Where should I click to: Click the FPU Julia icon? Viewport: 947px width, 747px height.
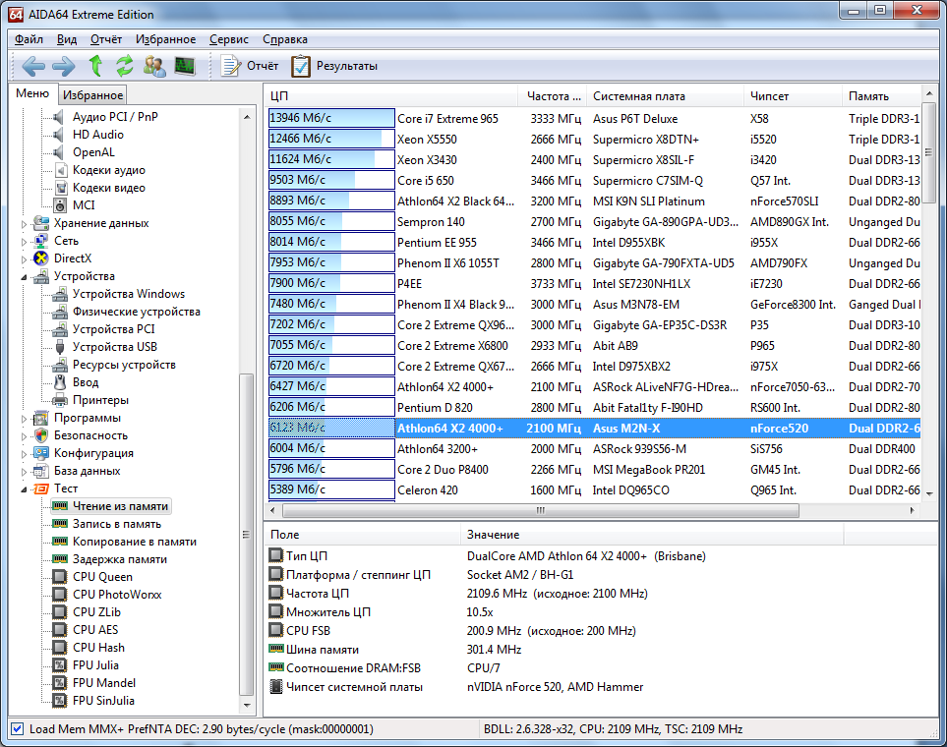click(60, 665)
